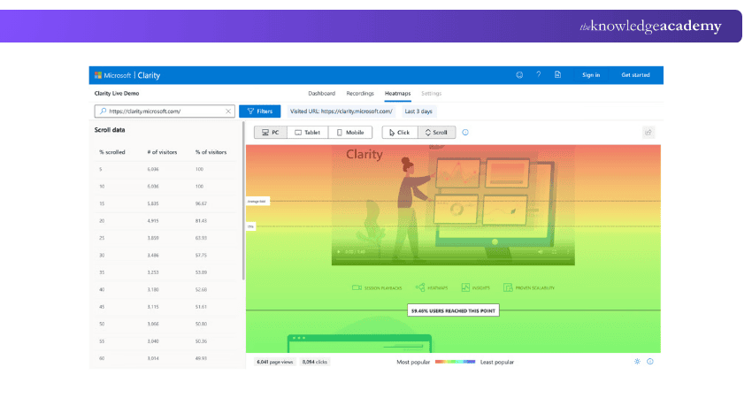Open the Recordings tab
Screen dimensions: 752x398
click(x=360, y=94)
